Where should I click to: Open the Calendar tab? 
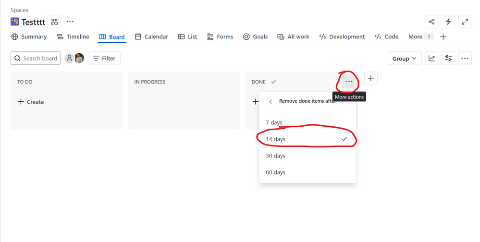coord(151,36)
